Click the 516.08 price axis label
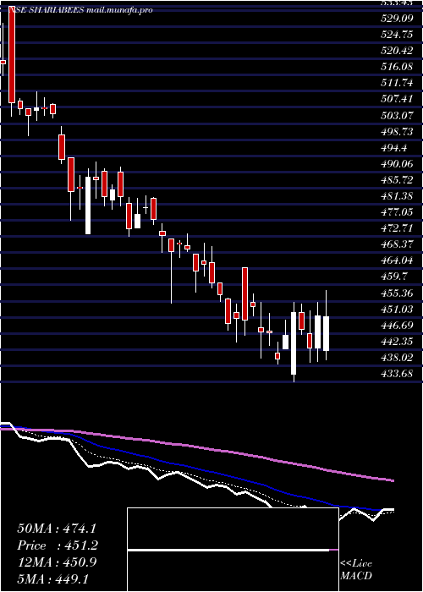The image size is (423, 592). (x=395, y=67)
